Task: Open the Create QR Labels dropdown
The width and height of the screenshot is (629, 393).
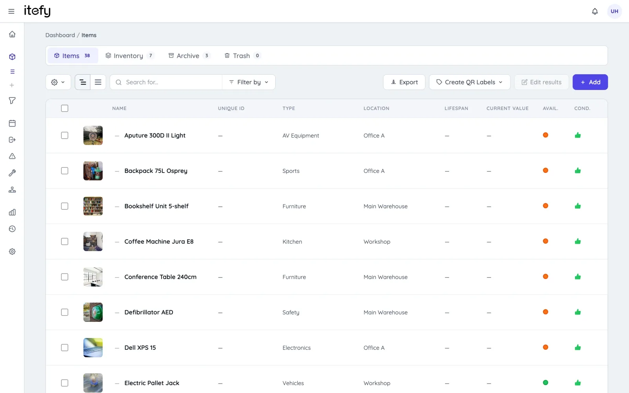Action: coord(470,82)
